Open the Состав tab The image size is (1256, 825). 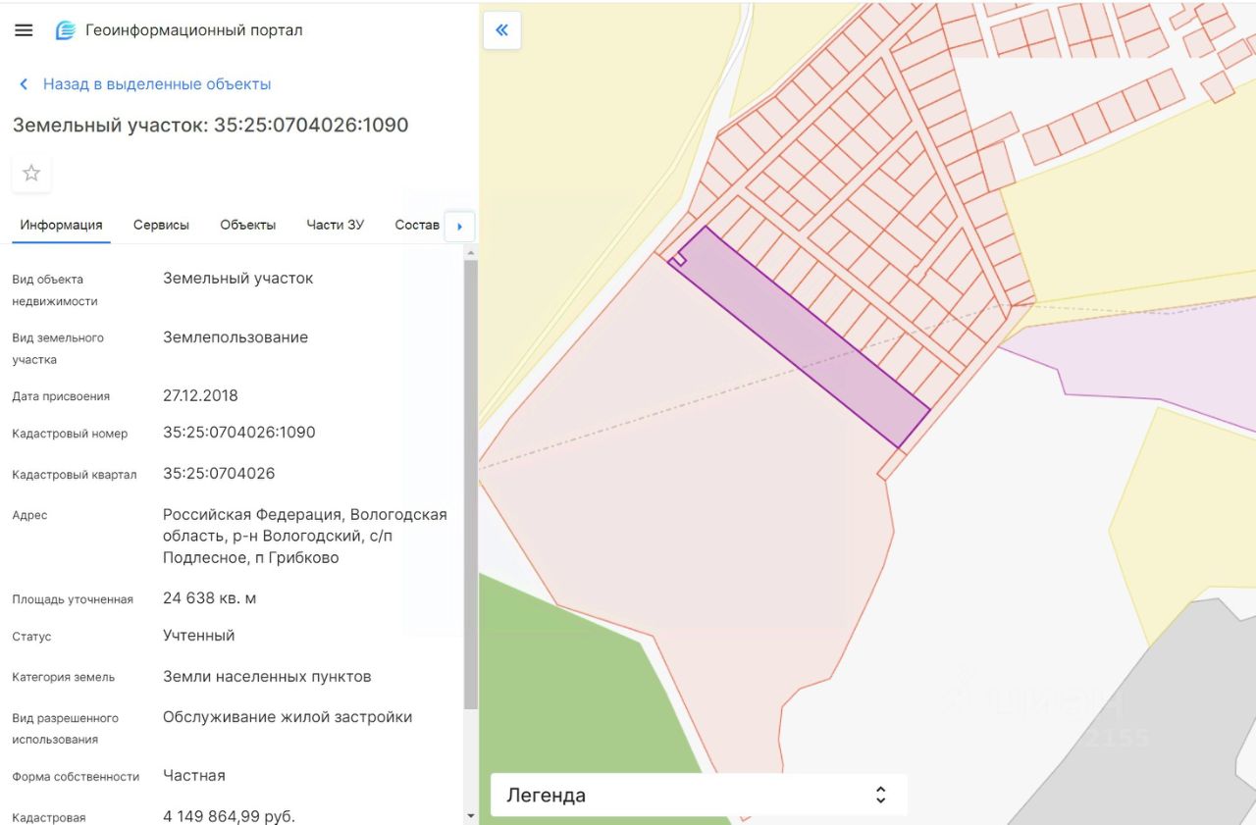click(417, 225)
